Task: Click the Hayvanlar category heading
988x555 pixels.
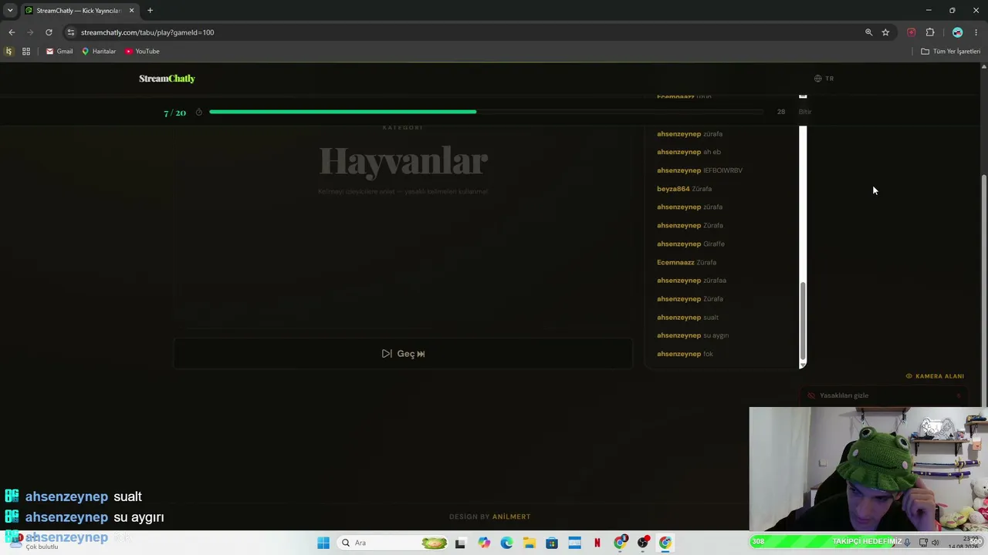Action: coord(403,161)
